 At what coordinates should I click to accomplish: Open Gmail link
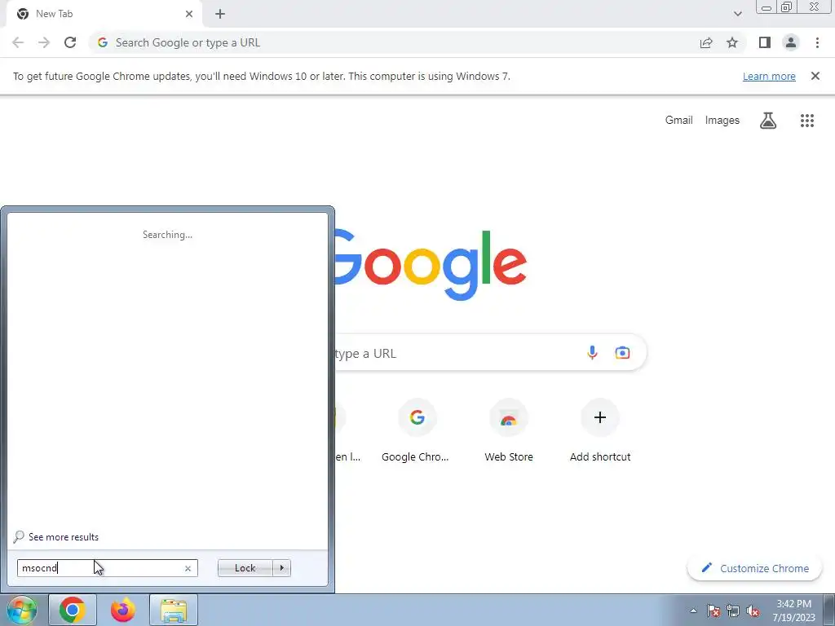[679, 121]
